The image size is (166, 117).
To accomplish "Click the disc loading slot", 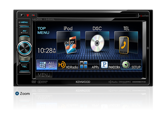I will pyautogui.click(x=88, y=15).
